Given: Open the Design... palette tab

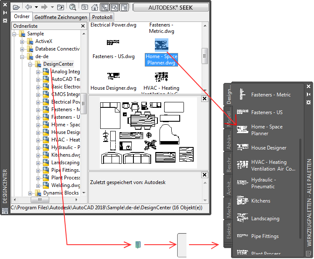Looking at the screenshot, I should click(229, 94).
